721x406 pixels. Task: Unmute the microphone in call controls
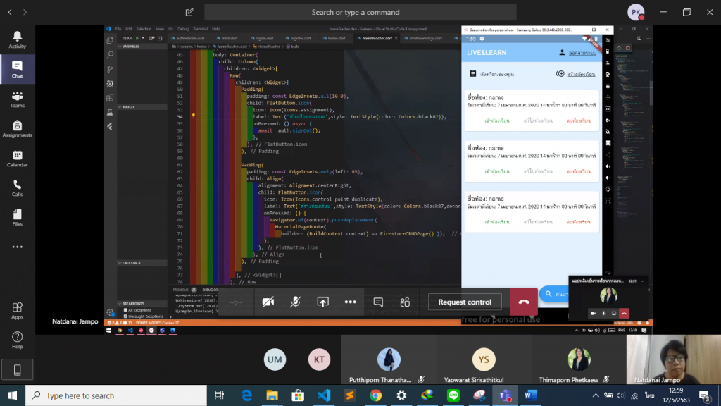[x=296, y=302]
